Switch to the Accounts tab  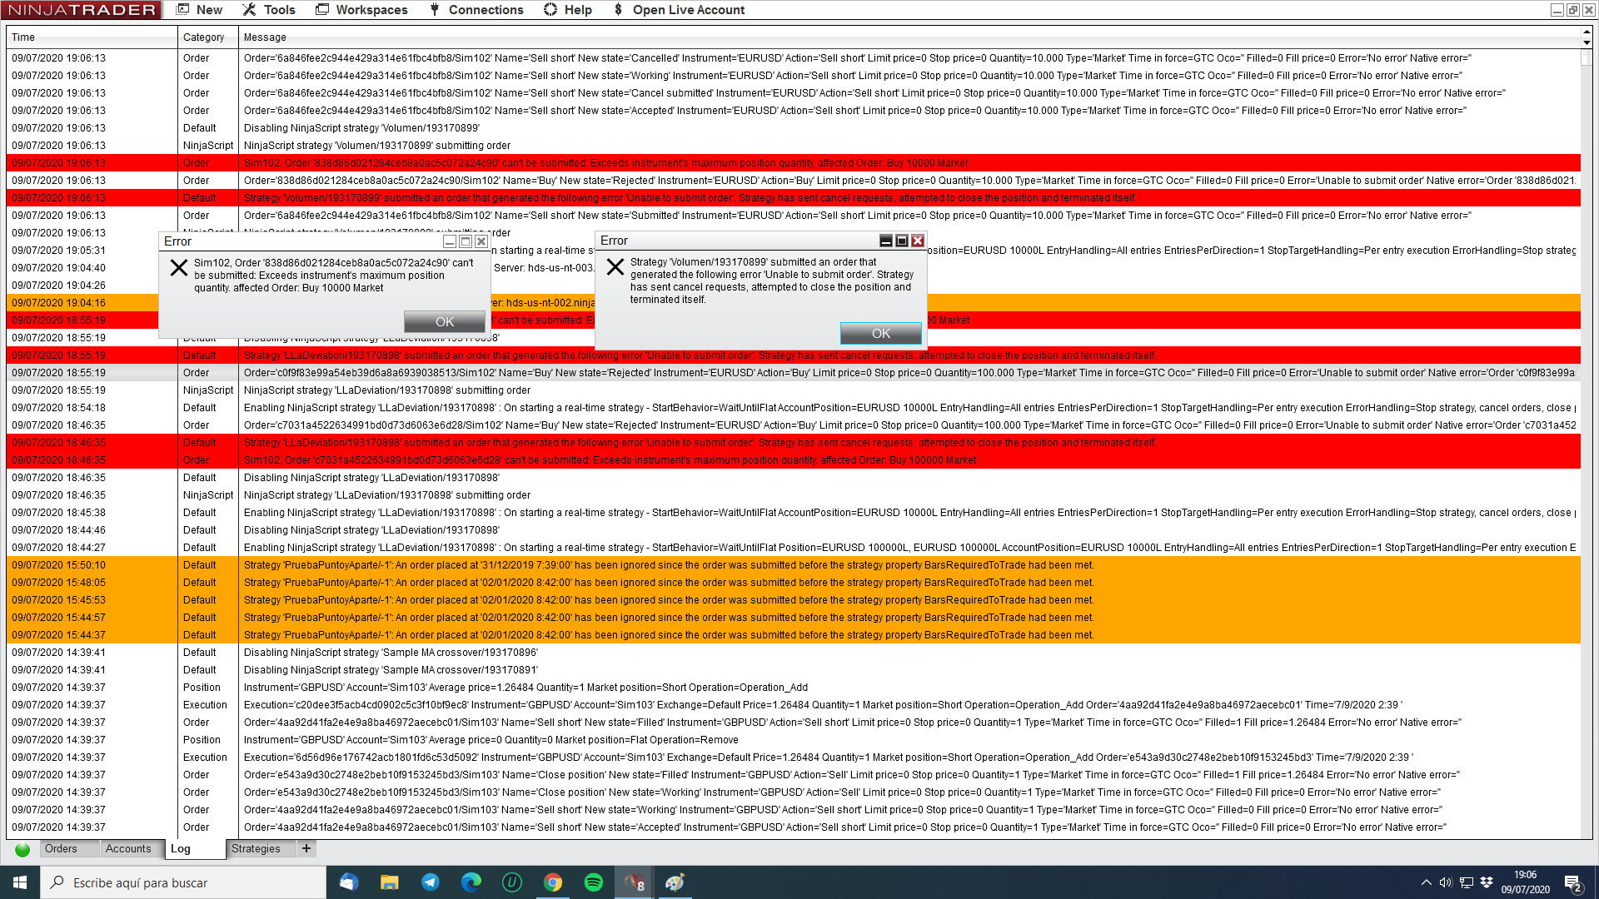point(128,849)
